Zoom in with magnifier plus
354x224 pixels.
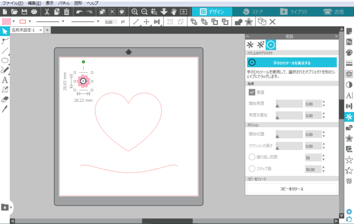[135, 12]
